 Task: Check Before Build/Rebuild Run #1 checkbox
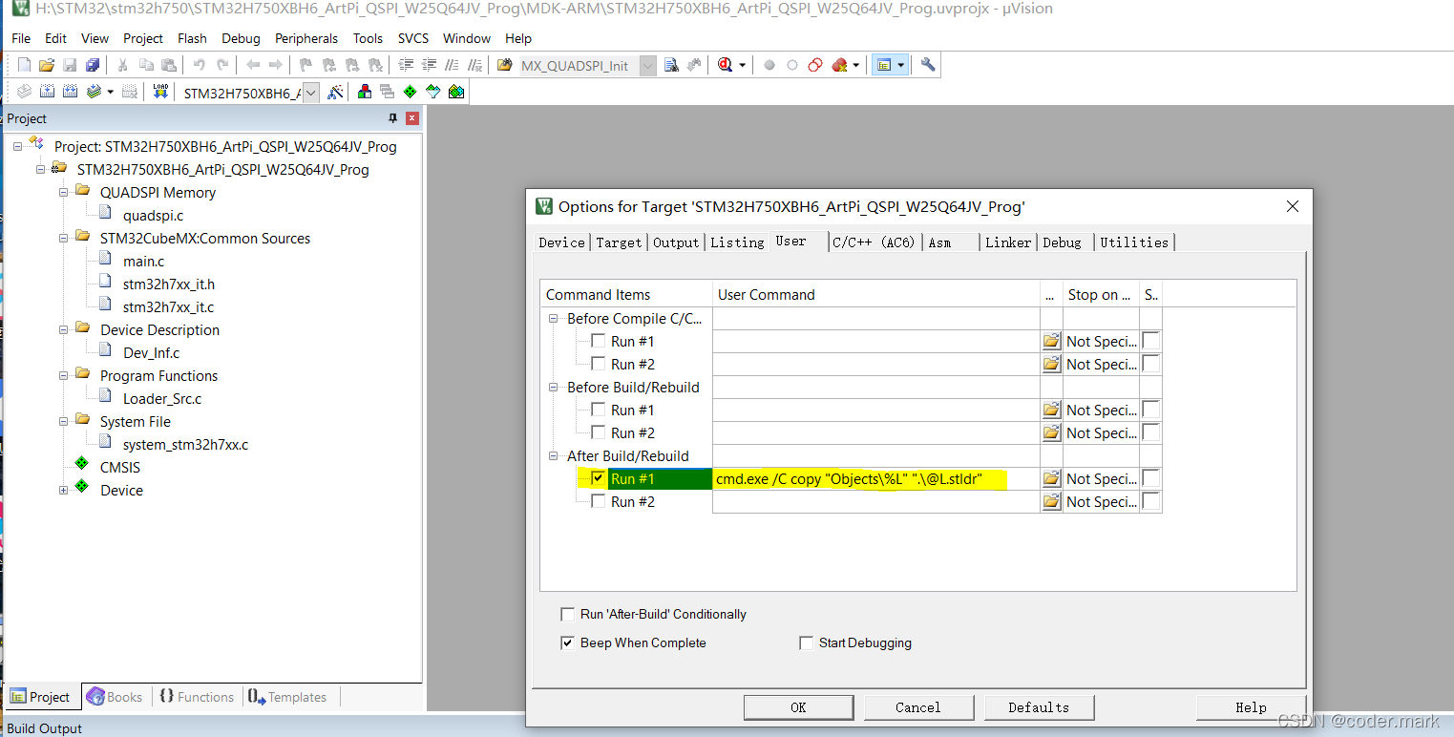[598, 410]
